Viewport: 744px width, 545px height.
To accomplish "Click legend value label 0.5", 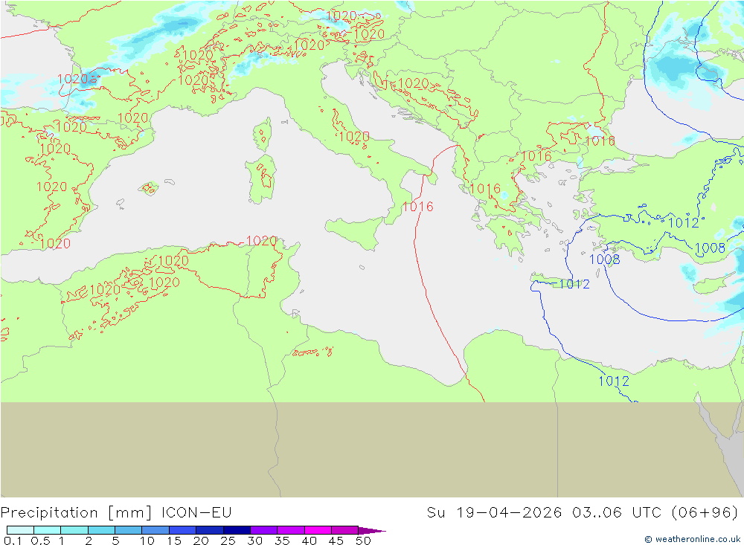I will point(40,541).
